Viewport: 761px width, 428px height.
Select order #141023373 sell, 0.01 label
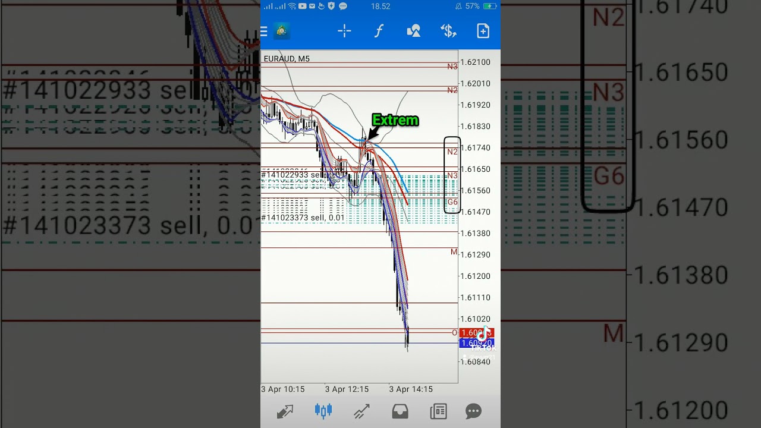[x=303, y=218]
